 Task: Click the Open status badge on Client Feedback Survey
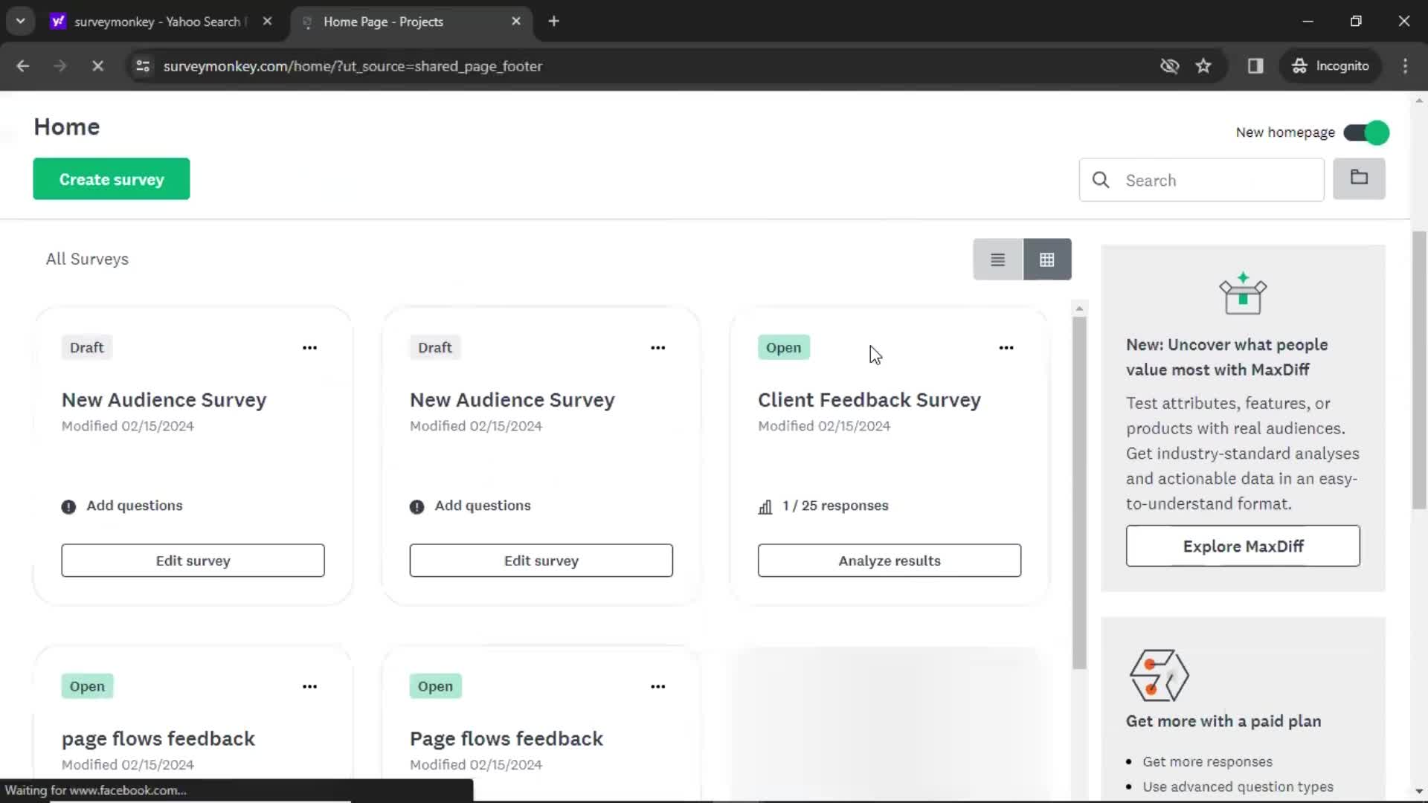[783, 348]
